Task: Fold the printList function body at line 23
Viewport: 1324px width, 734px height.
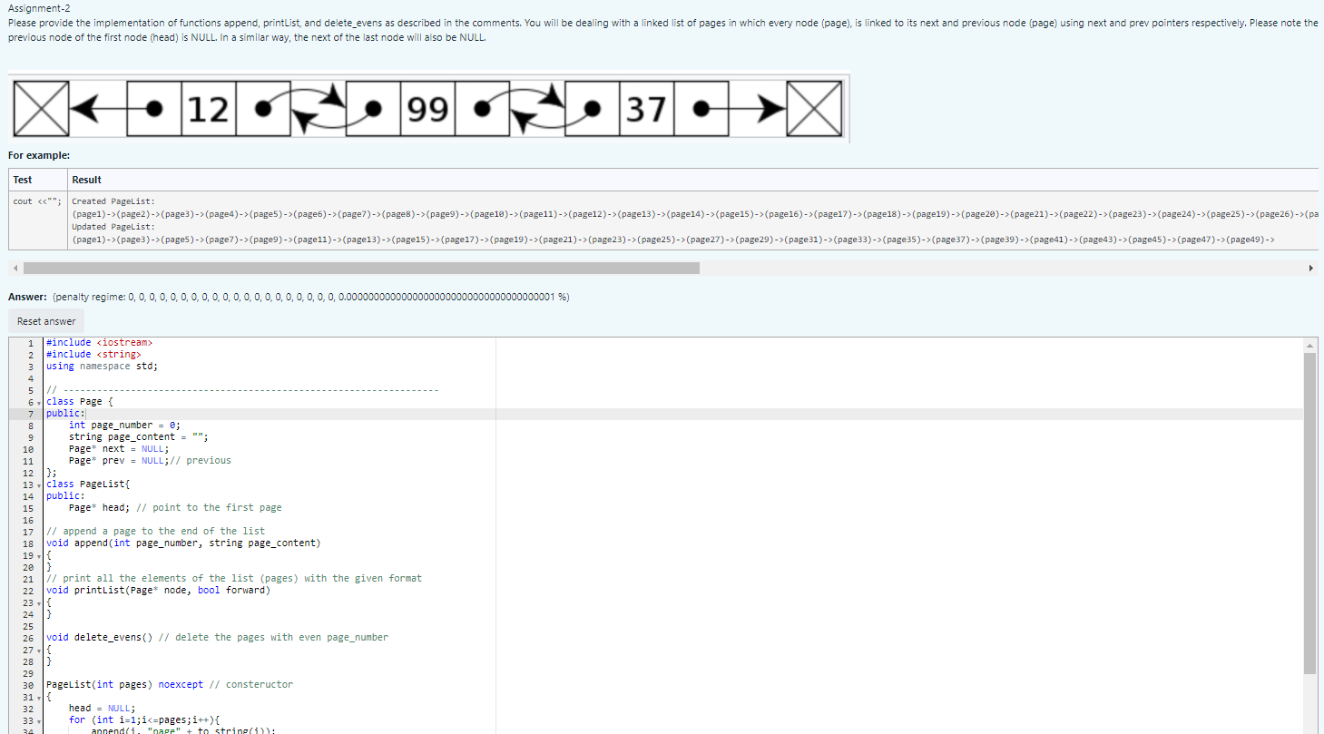Action: click(38, 603)
